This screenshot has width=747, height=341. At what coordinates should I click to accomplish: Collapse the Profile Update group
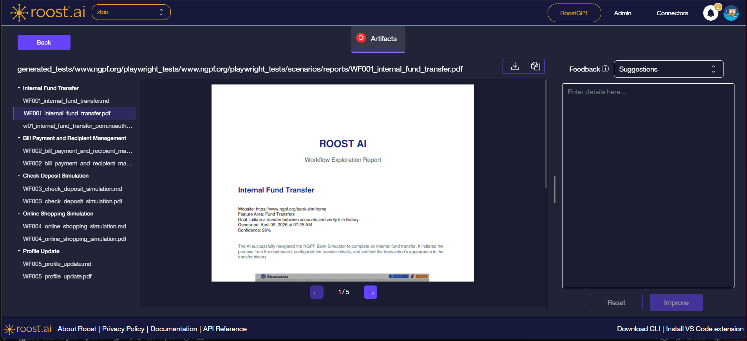pyautogui.click(x=19, y=251)
